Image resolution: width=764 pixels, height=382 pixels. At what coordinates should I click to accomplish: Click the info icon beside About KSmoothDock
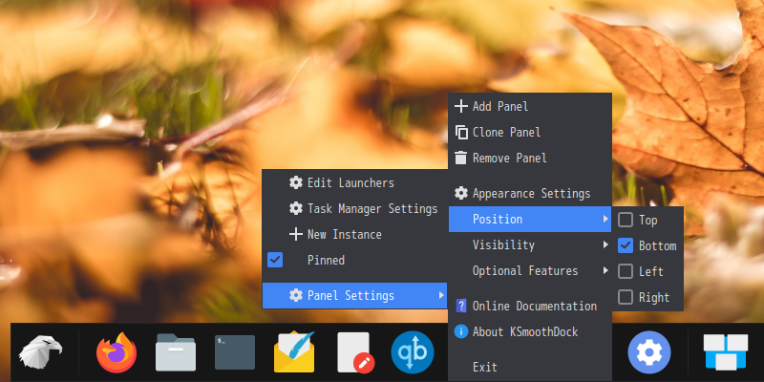461,331
